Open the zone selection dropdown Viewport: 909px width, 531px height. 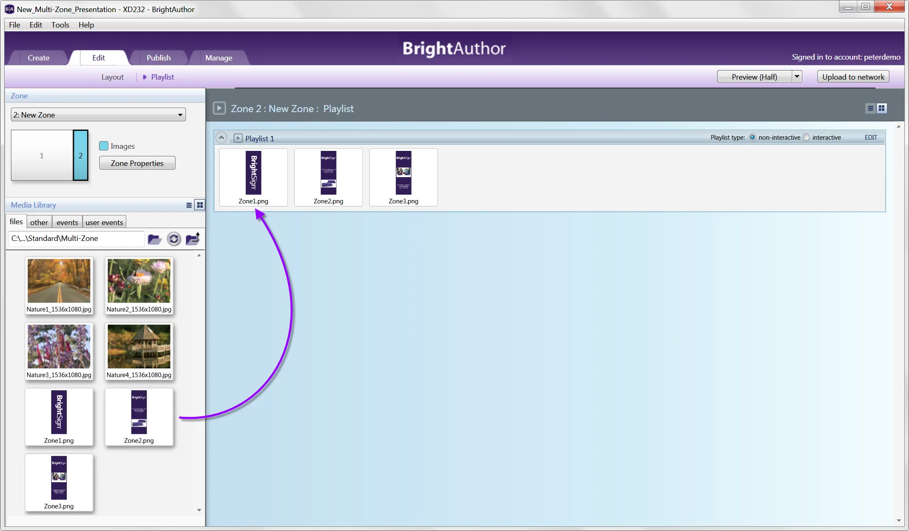pos(98,115)
